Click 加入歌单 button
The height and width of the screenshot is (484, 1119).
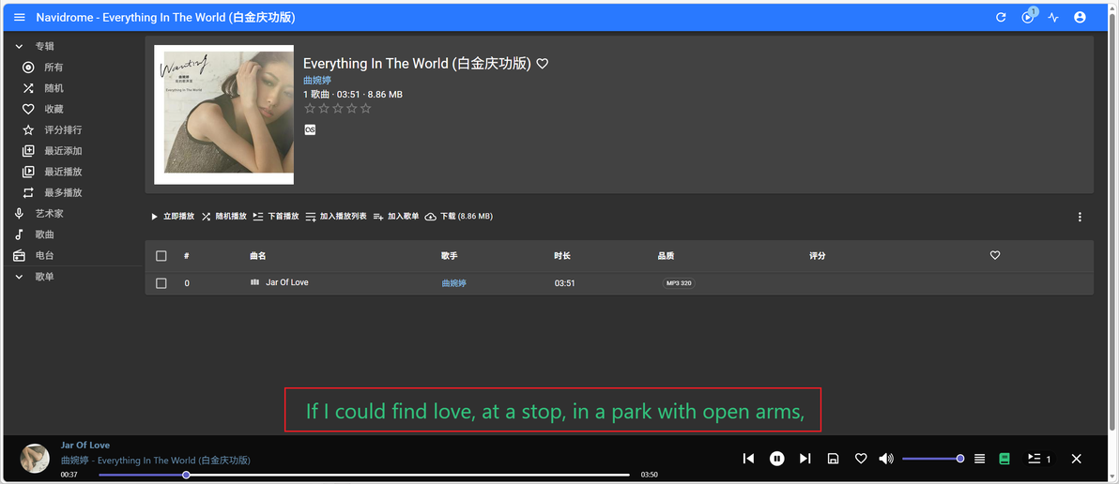tap(395, 216)
